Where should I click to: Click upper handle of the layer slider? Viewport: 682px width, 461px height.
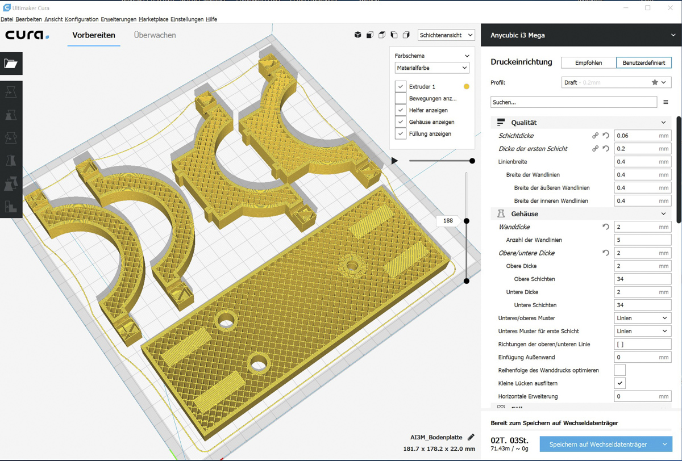(467, 221)
